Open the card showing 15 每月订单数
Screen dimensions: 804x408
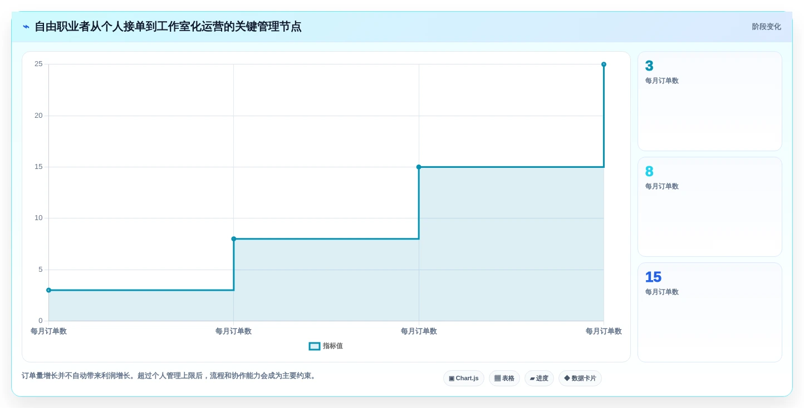tap(710, 312)
